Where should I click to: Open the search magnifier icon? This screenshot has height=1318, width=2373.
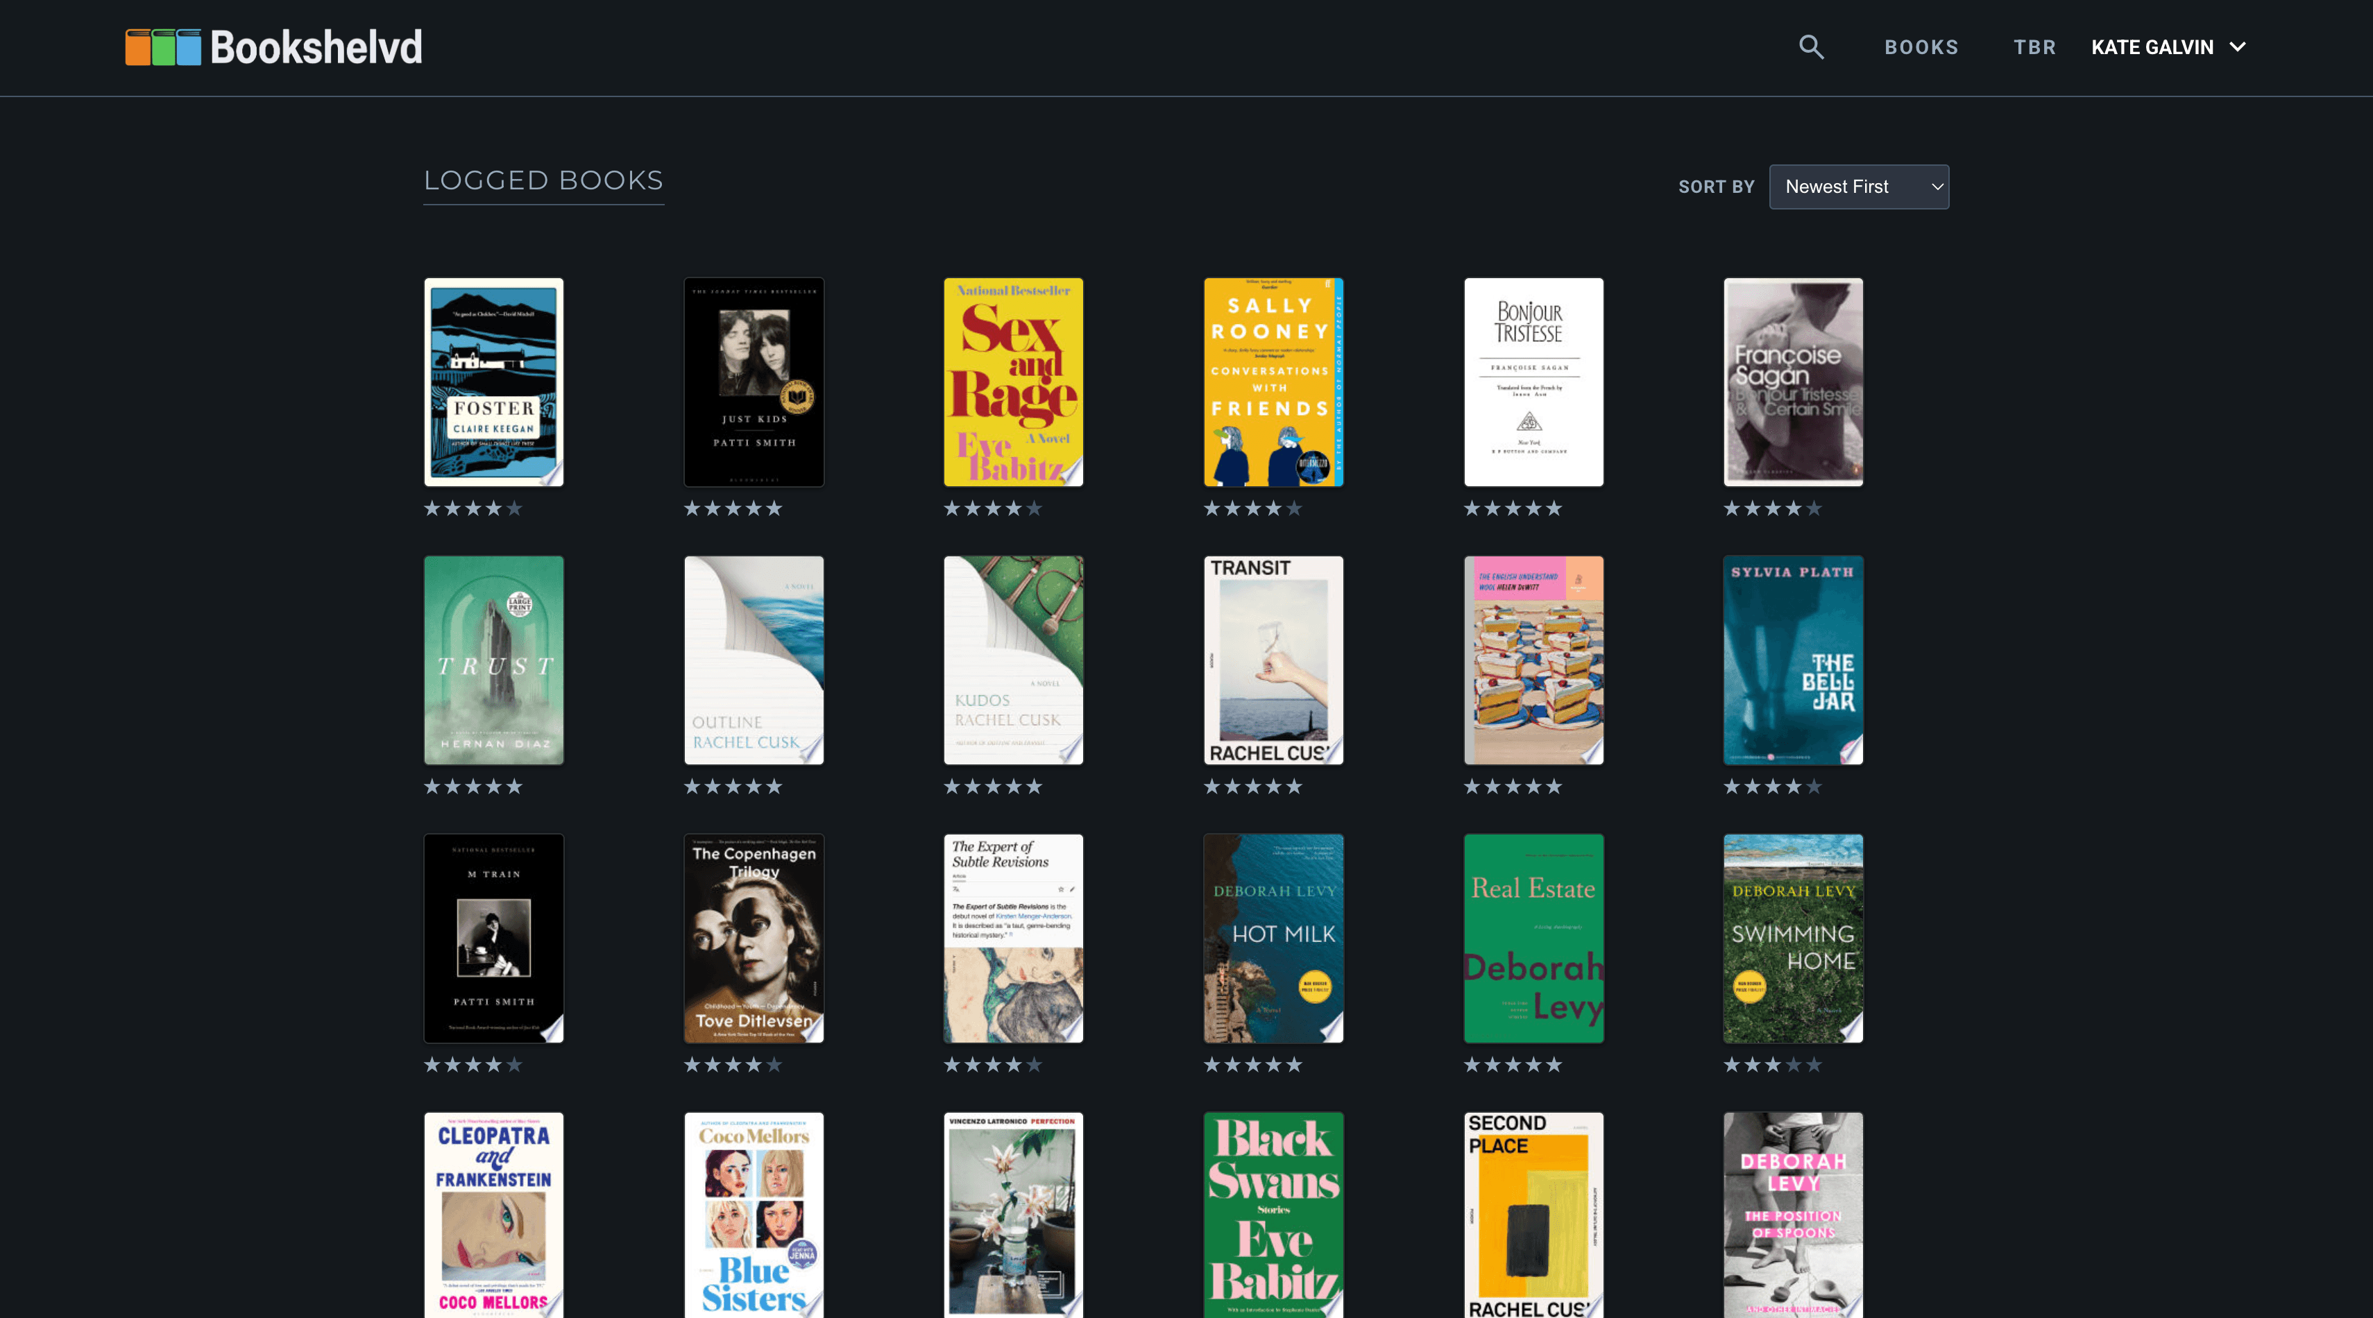[1811, 47]
